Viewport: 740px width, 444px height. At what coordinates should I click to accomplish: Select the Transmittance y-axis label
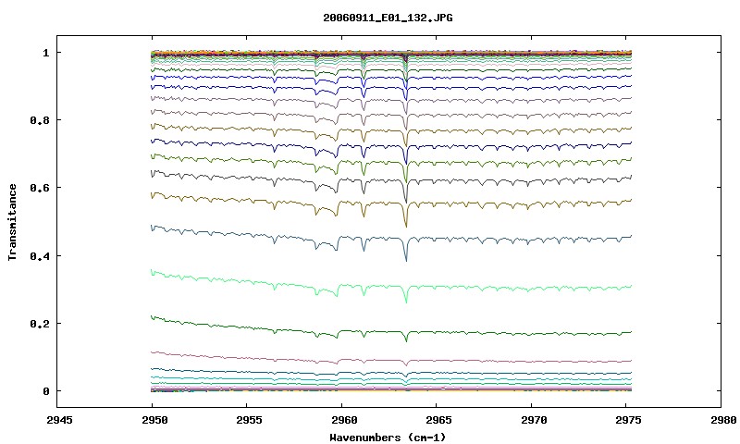click(12, 222)
